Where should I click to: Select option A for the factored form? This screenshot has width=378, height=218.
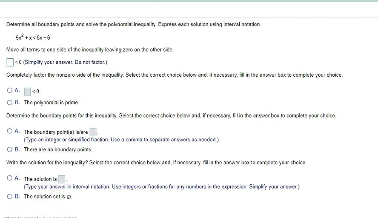(10, 91)
